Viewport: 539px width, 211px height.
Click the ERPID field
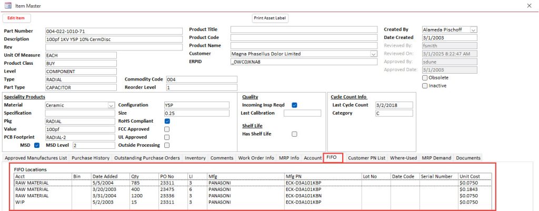[304, 62]
